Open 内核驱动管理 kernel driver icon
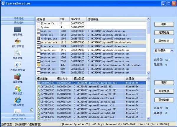177x127 pixels. (x=17, y=65)
